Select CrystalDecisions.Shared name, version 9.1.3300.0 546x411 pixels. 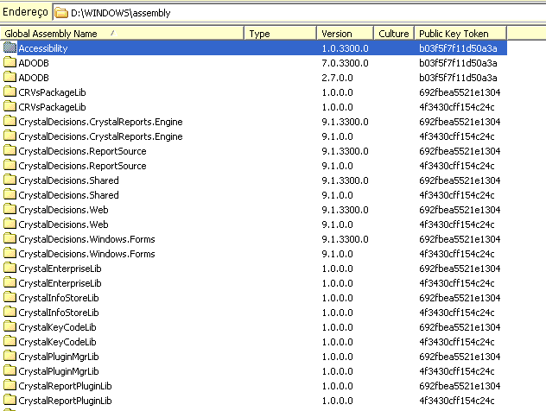[x=68, y=180]
